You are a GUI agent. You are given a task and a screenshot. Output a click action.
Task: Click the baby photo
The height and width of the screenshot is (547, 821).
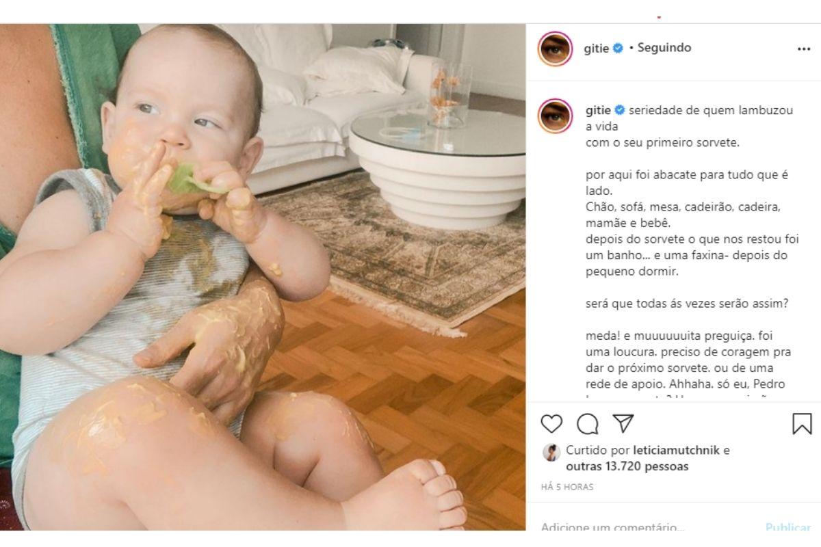tap(263, 277)
